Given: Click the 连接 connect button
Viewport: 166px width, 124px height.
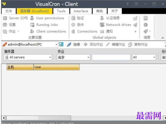Looking at the screenshot, I should click(73, 44).
